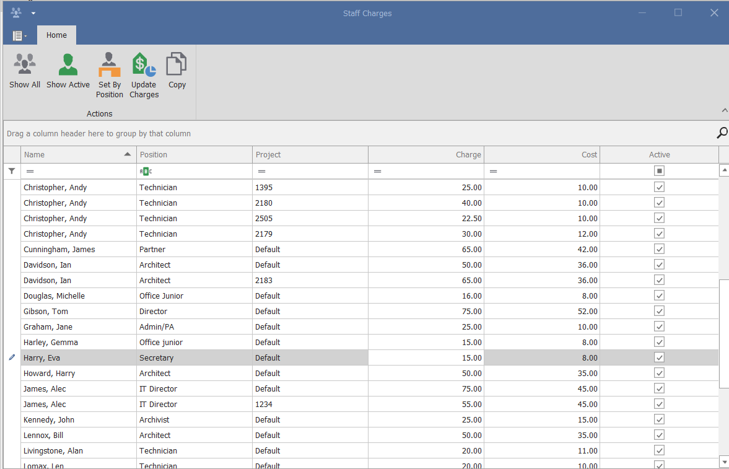Click Cost cell 12.00 for project 2179
The height and width of the screenshot is (469, 729).
[541, 234]
